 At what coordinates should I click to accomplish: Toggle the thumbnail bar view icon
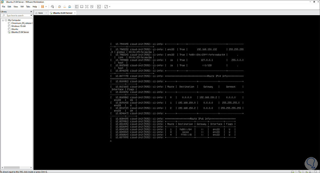pyautogui.click(x=82, y=6)
